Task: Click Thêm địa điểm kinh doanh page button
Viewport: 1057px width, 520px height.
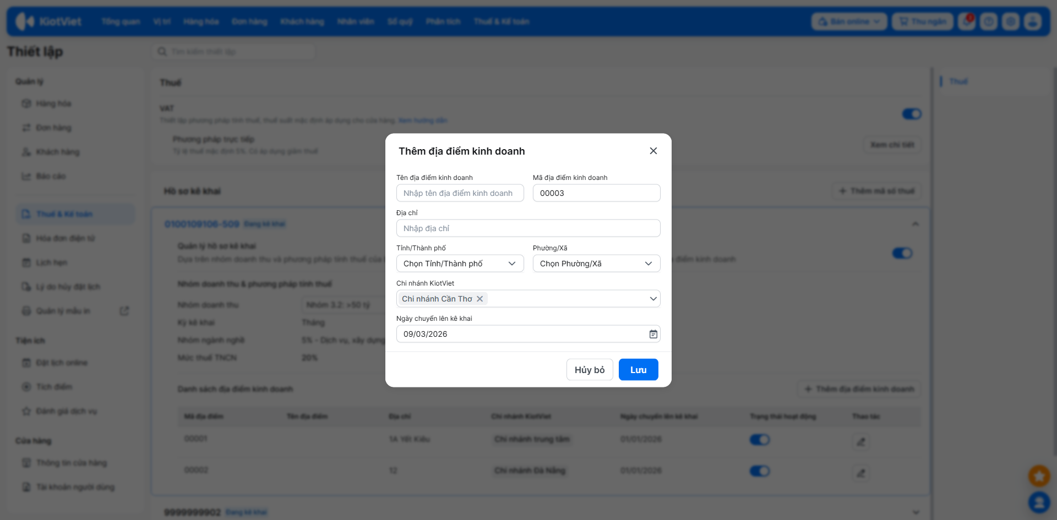Action: [x=859, y=389]
